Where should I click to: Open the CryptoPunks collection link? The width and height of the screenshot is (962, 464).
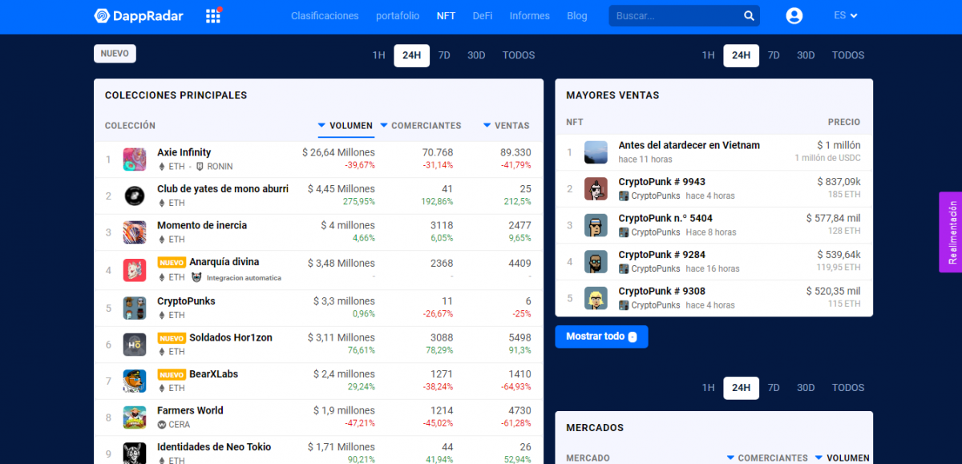186,301
